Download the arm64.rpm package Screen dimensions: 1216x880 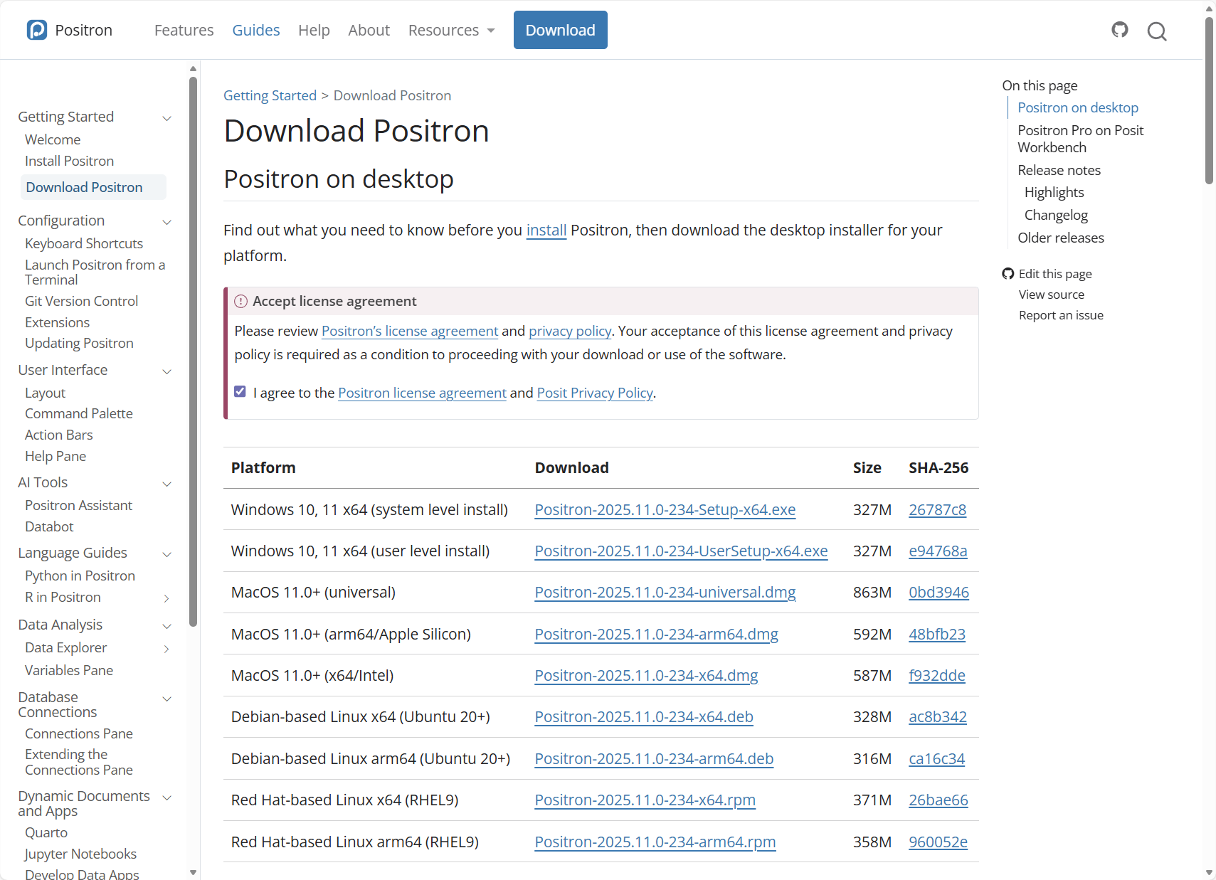click(655, 842)
